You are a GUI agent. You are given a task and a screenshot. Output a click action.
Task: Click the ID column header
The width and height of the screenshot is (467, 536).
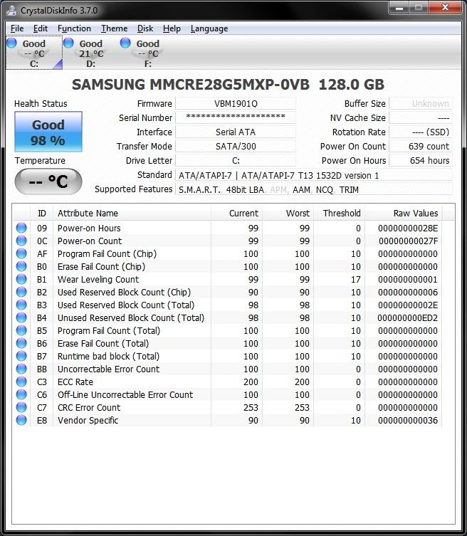click(42, 214)
